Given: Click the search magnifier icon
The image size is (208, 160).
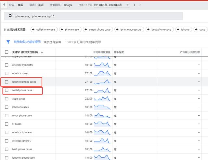Looking at the screenshot, I should pyautogui.click(x=10, y=16).
